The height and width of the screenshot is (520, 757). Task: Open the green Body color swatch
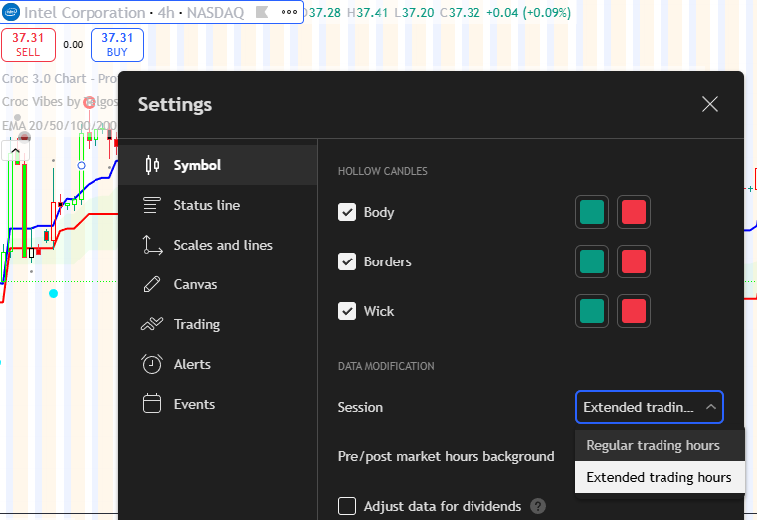[592, 212]
